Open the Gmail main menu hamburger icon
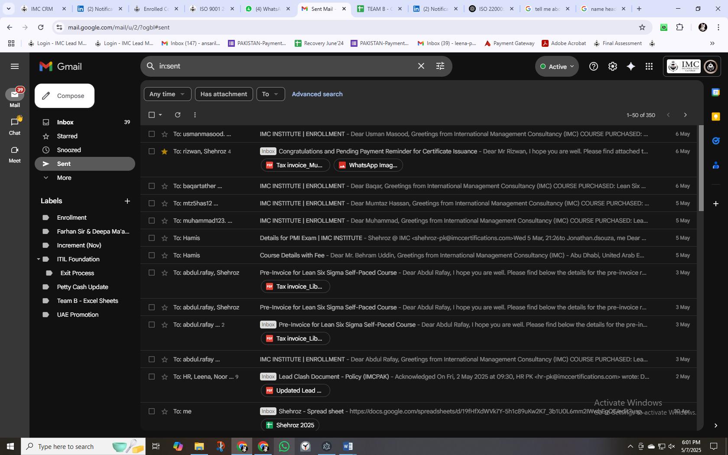 (x=15, y=66)
